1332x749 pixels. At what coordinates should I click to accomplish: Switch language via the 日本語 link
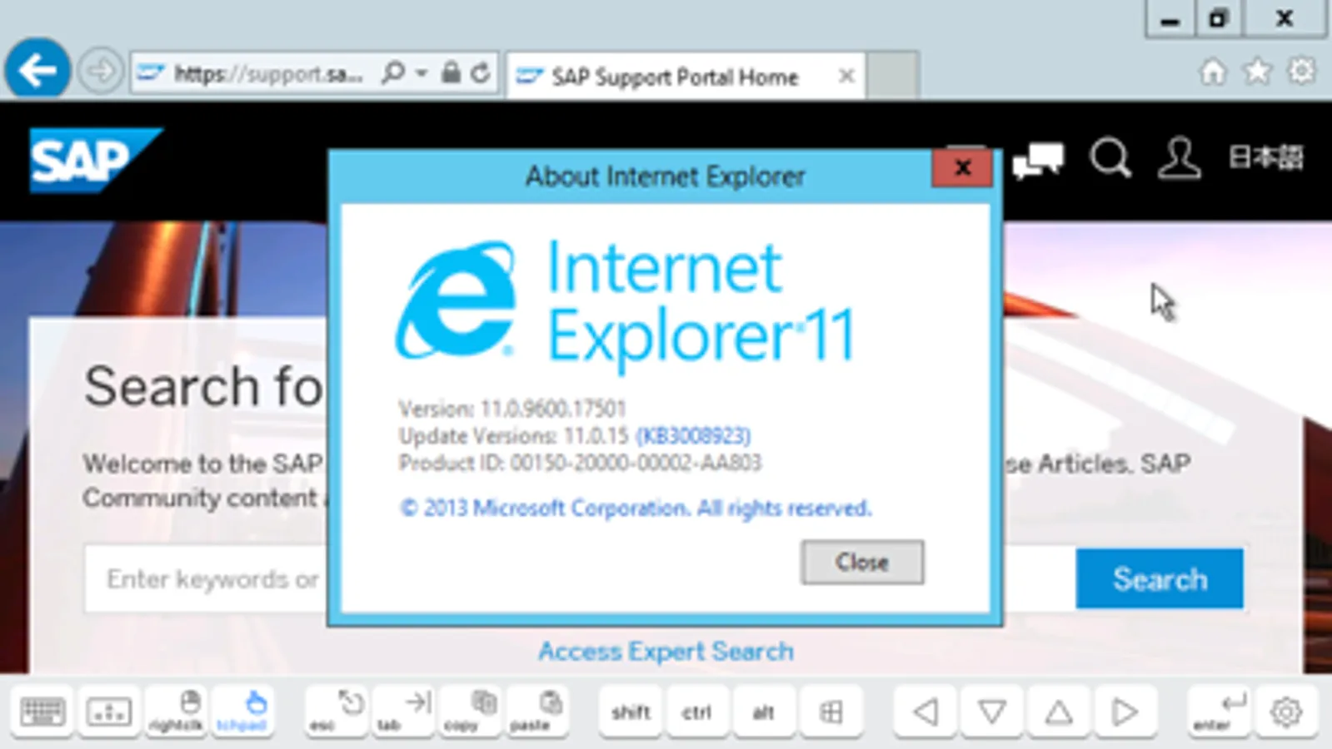point(1266,157)
